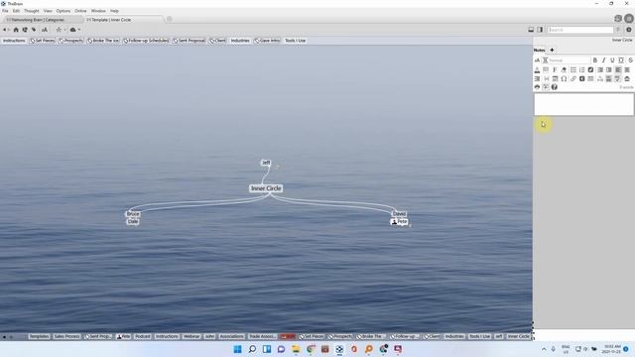Select the Template Inner Circle tab
This screenshot has height=357, width=635.
coord(124,20)
